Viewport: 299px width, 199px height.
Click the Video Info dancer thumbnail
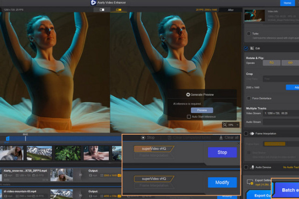click(x=255, y=16)
